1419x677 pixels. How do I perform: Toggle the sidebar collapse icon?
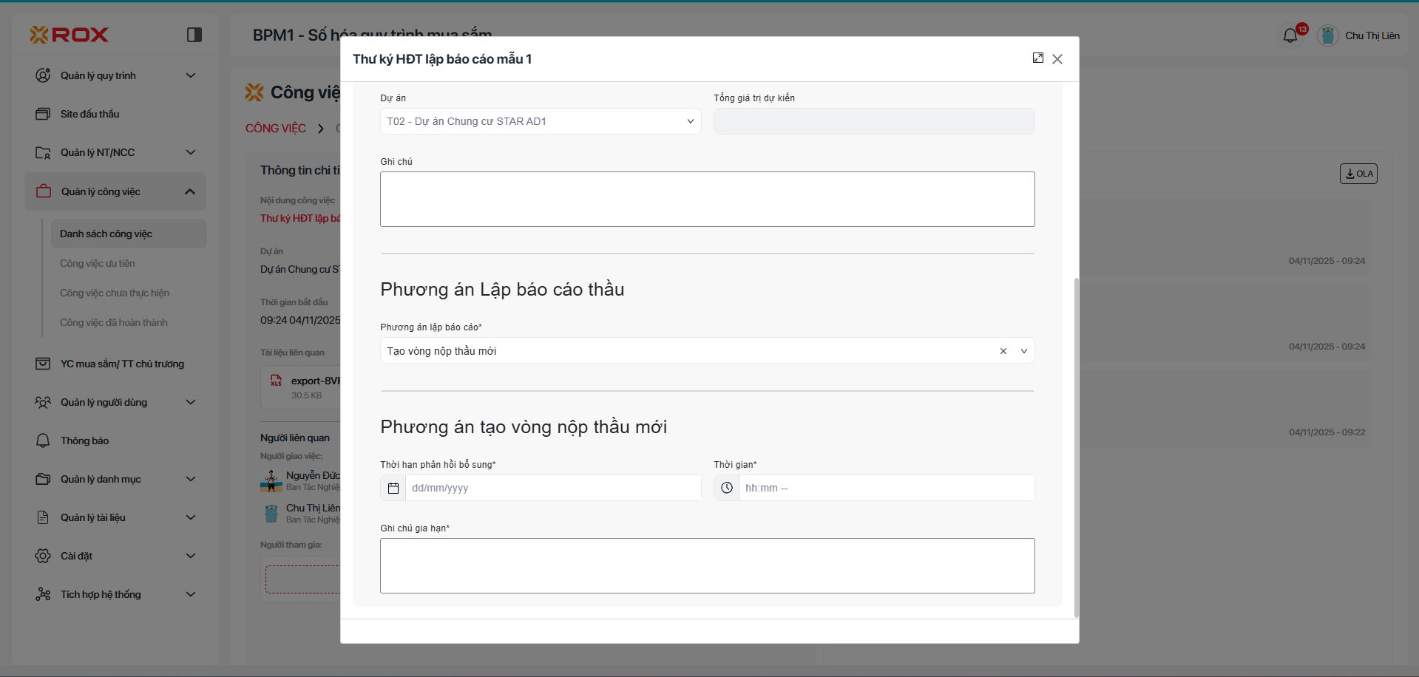point(194,35)
